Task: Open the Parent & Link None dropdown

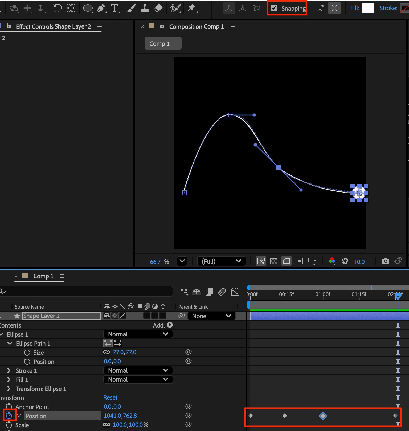Action: (211, 316)
